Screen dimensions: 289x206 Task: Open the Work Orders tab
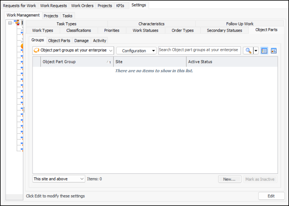point(82,6)
